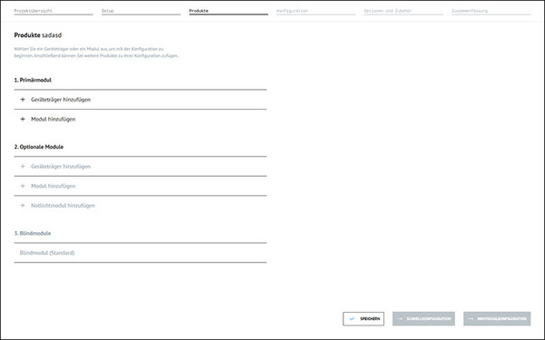Click plus icon for optional Modul hinzufügen
The width and height of the screenshot is (545, 340).
23,186
